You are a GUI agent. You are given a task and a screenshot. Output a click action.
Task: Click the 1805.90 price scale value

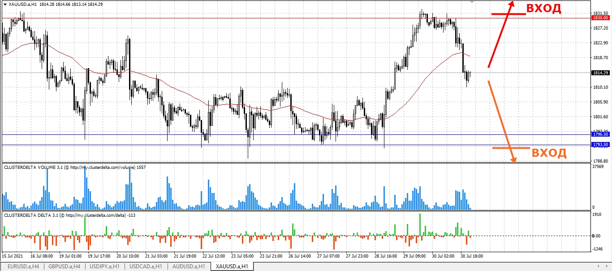coord(599,102)
